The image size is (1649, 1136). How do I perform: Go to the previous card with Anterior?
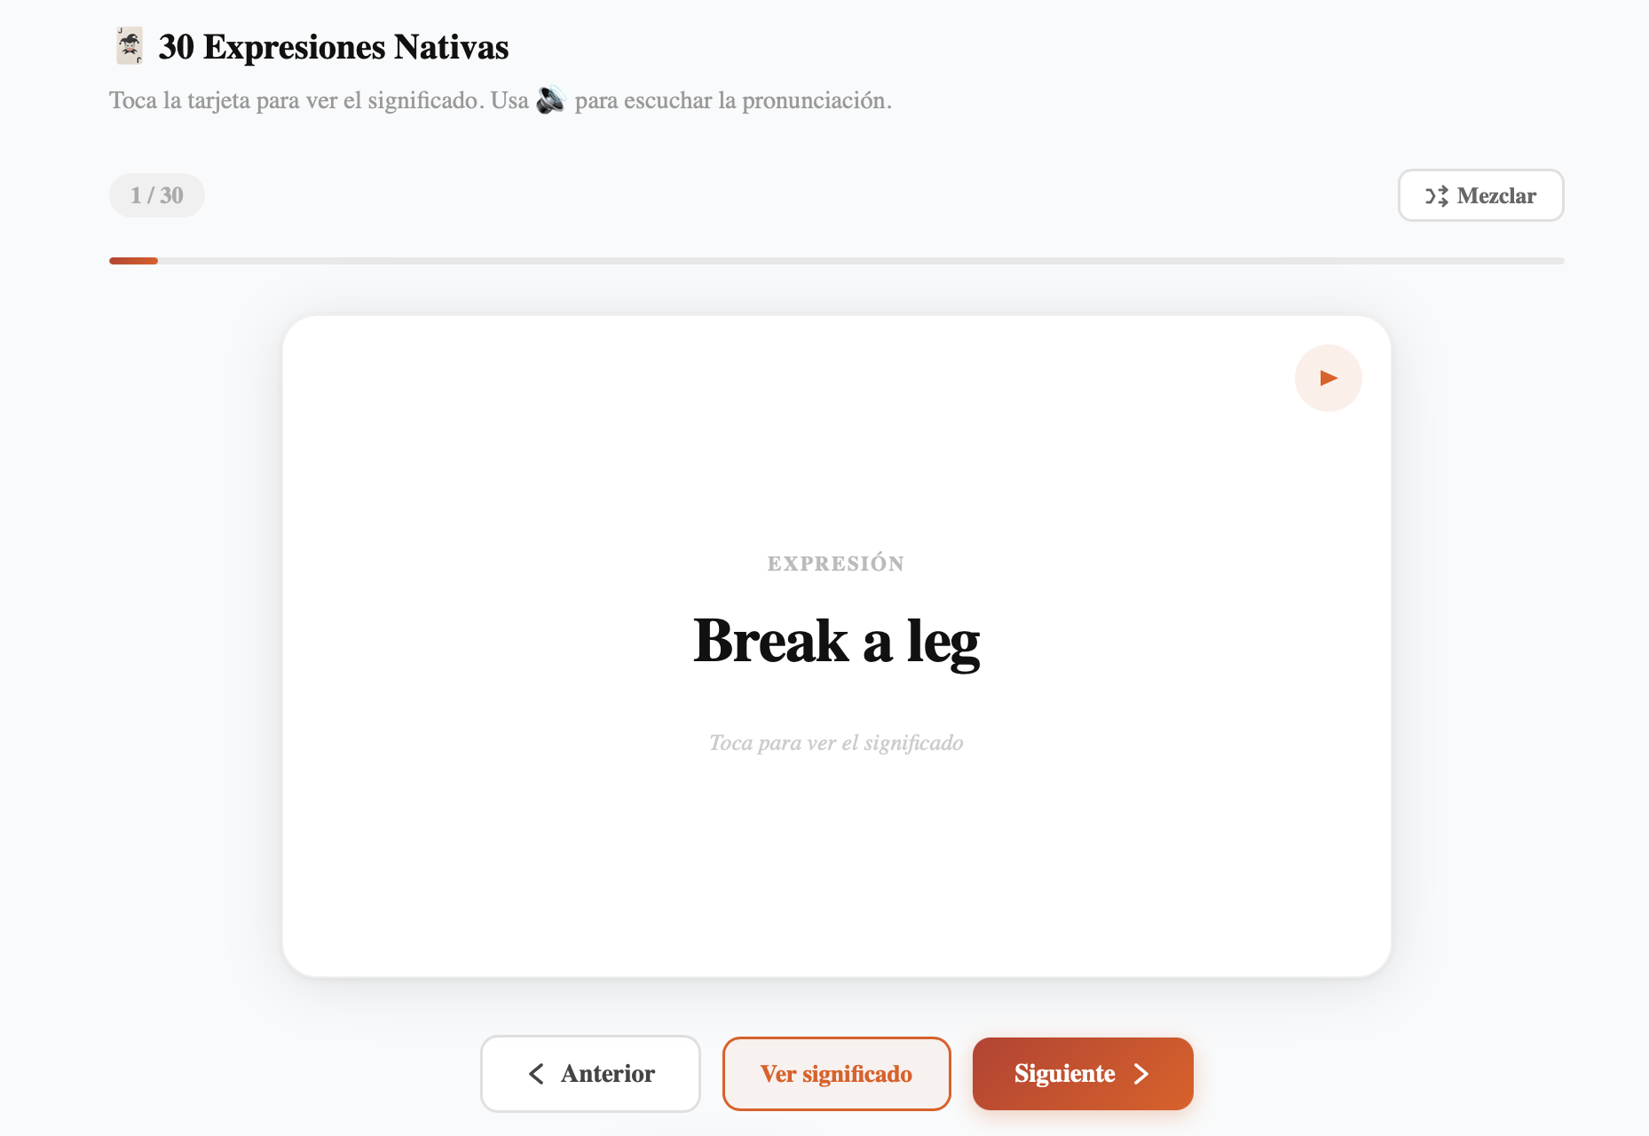pyautogui.click(x=590, y=1073)
